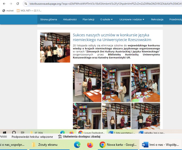This screenshot has width=182, height=150.
Task: Go to 'Plan lekcji' in navigation
Action: click(88, 19)
